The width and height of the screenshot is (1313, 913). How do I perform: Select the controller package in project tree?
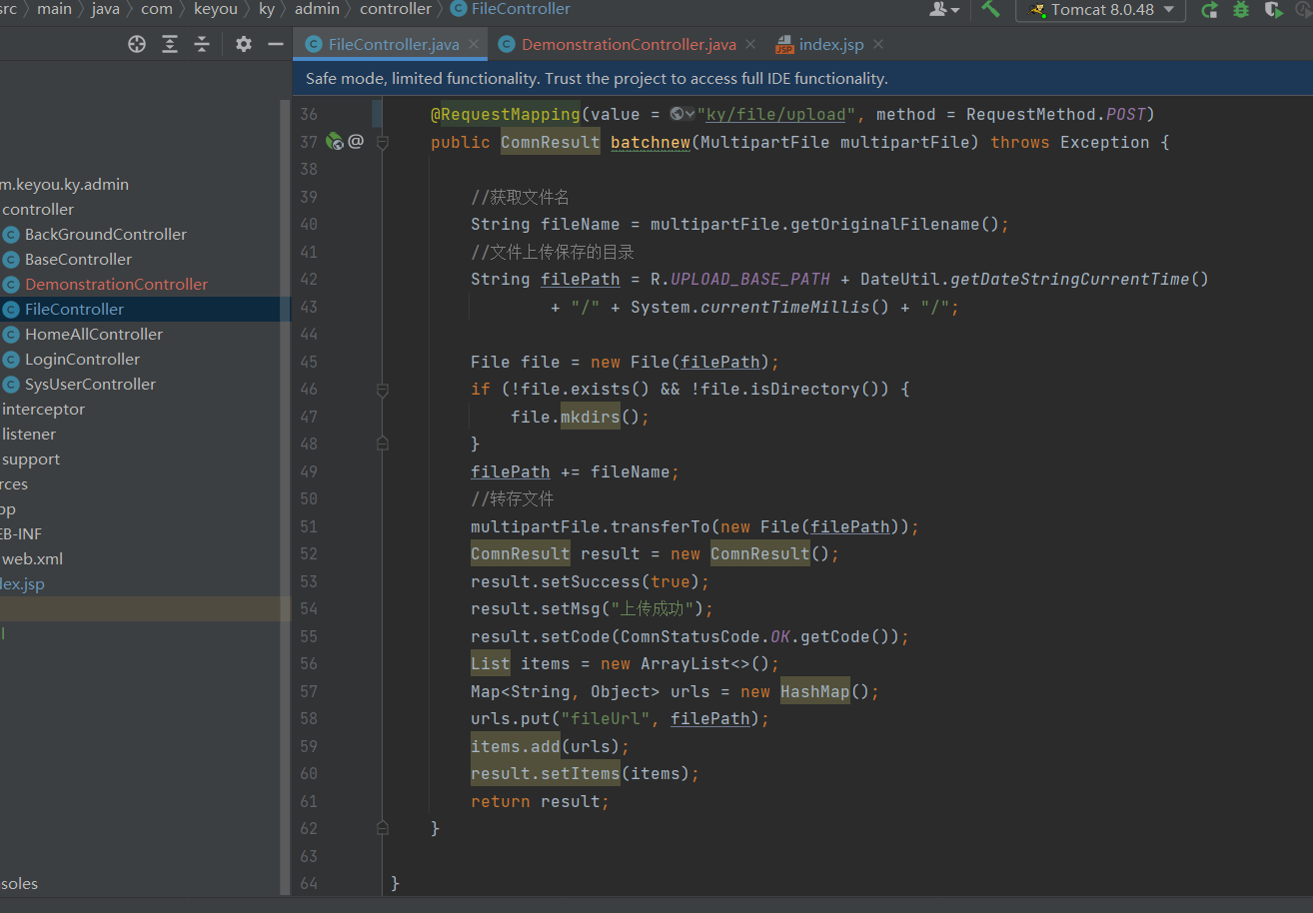38,209
